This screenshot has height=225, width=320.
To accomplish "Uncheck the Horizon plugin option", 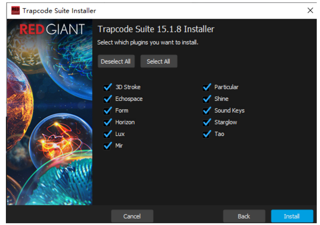I will click(x=107, y=123).
